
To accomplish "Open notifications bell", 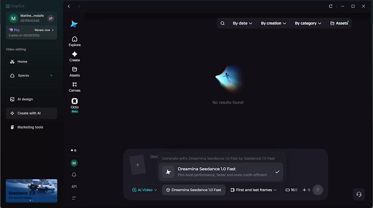I will point(74,175).
